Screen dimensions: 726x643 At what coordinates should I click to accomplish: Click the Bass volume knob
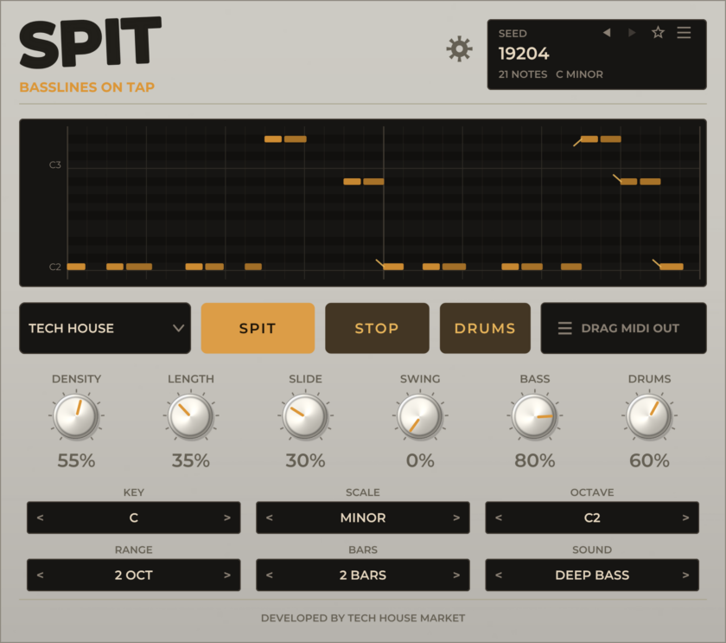[x=535, y=416]
